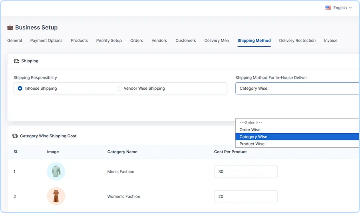
Task: Click the Shipping truck icon
Action: [x=16, y=61]
